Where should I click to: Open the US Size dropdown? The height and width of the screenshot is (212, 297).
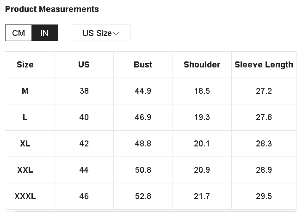coord(101,33)
